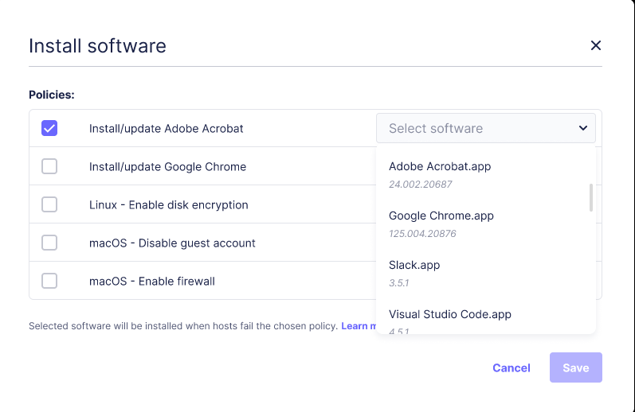The image size is (635, 412).
Task: Collapse the Select software dropdown chevron
Action: point(582,128)
